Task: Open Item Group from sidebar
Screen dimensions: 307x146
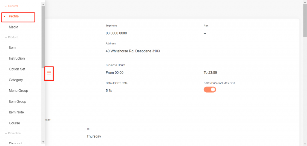Action: (x=17, y=102)
